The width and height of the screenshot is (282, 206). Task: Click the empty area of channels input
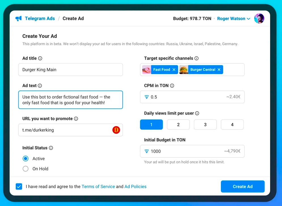point(233,70)
